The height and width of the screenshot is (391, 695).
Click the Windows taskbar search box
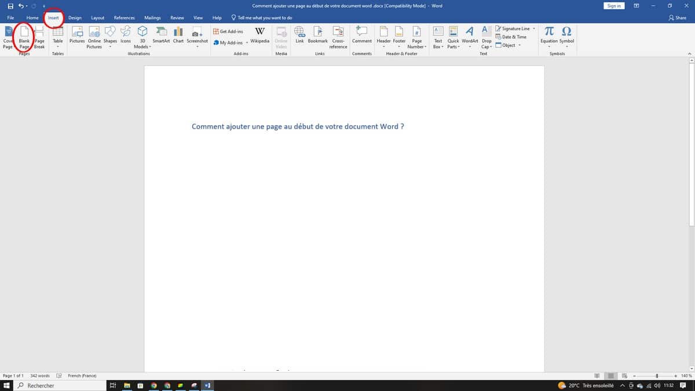click(58, 385)
